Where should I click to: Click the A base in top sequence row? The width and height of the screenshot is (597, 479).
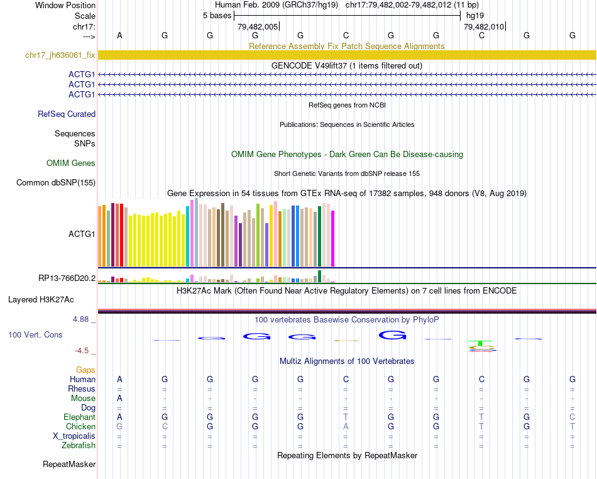coord(119,35)
